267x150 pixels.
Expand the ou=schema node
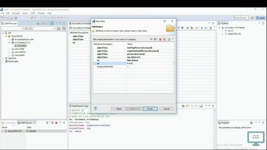pos(9,52)
